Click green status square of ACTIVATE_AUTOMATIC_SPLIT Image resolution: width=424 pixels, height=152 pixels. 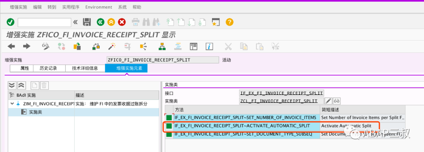coord(169,126)
